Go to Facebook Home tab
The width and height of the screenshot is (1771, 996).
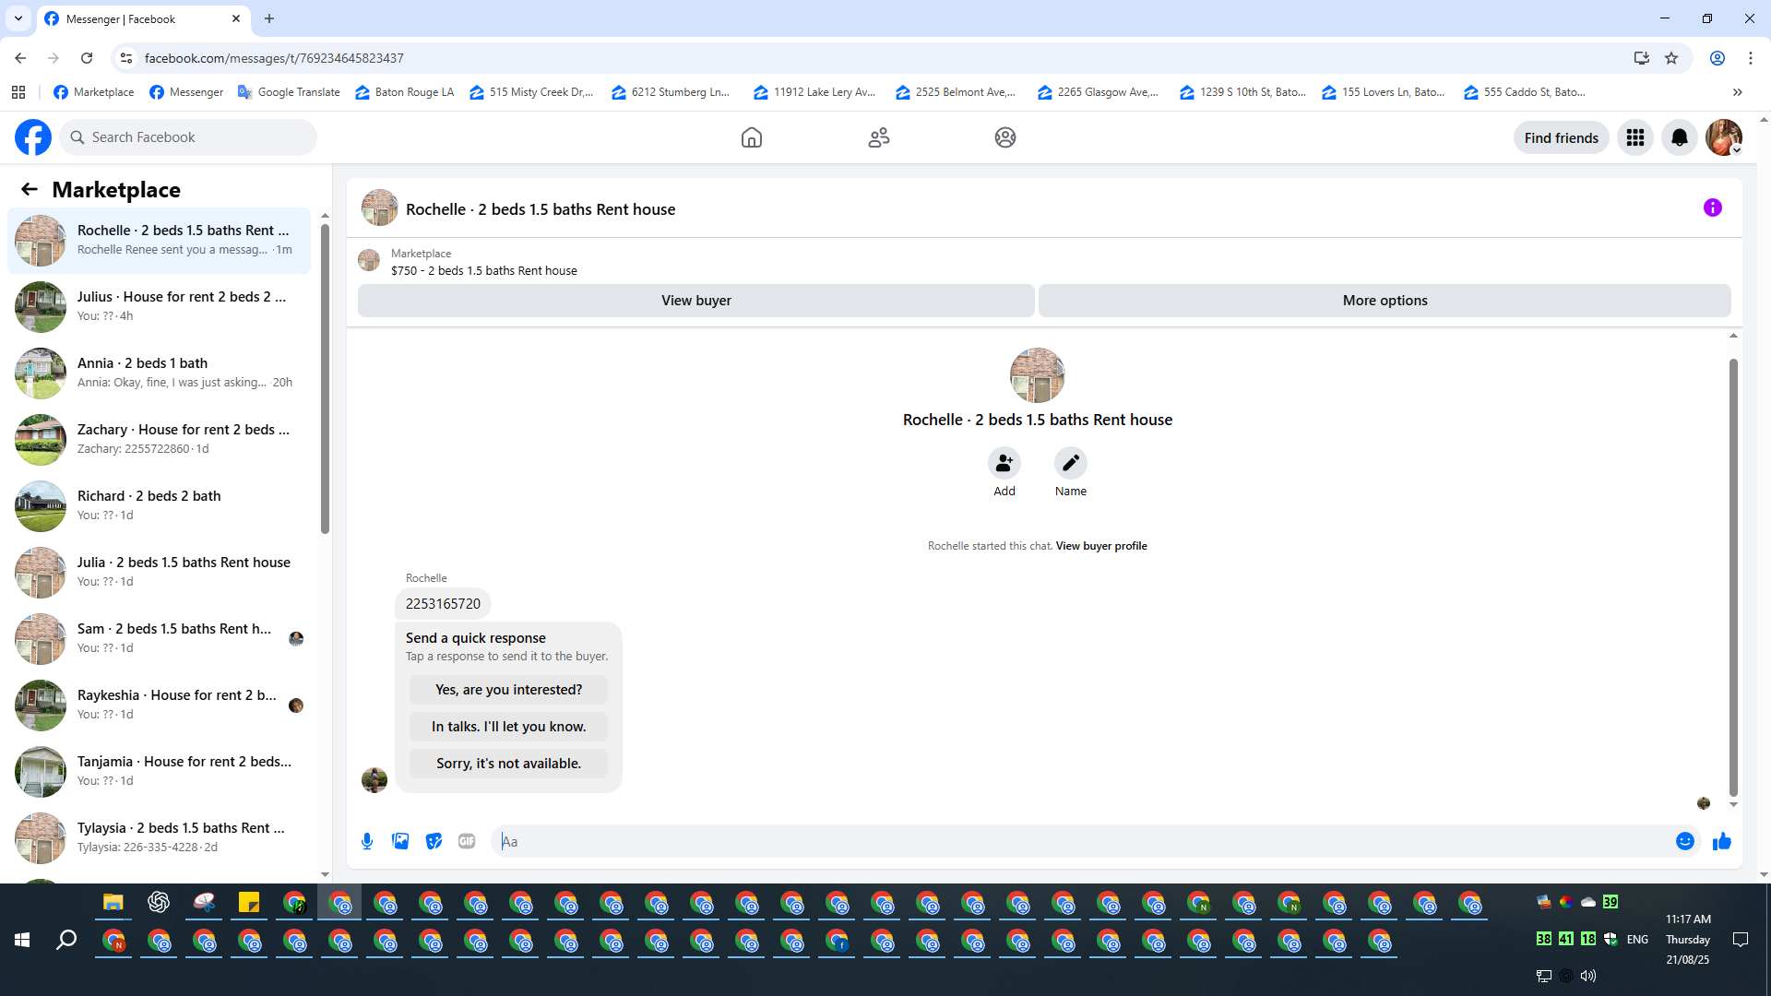(751, 138)
